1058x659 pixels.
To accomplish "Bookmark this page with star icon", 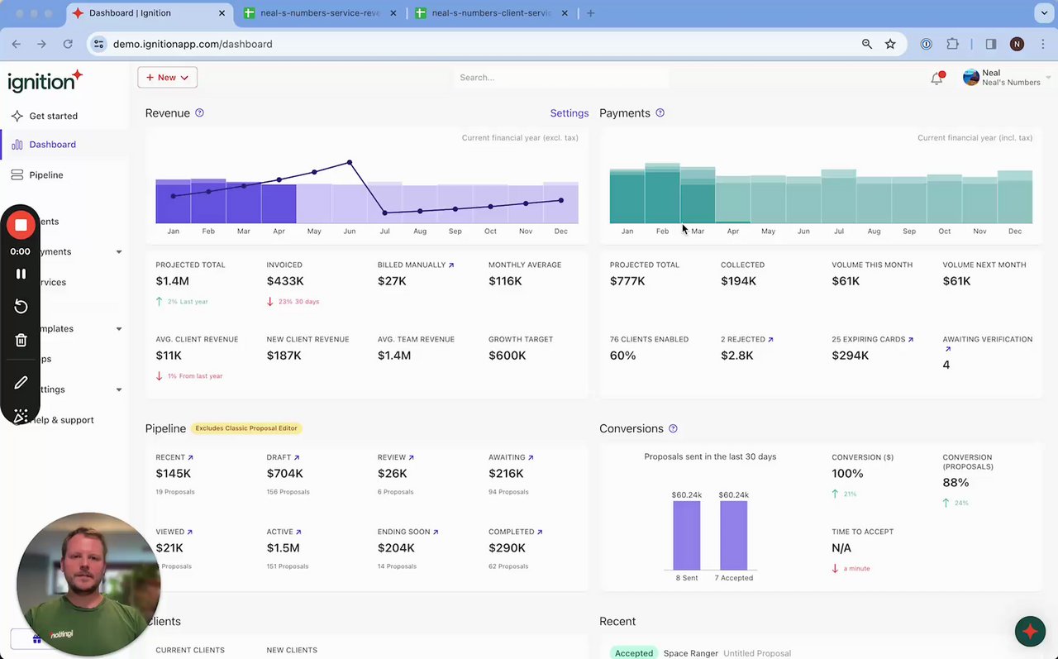I will 890,44.
